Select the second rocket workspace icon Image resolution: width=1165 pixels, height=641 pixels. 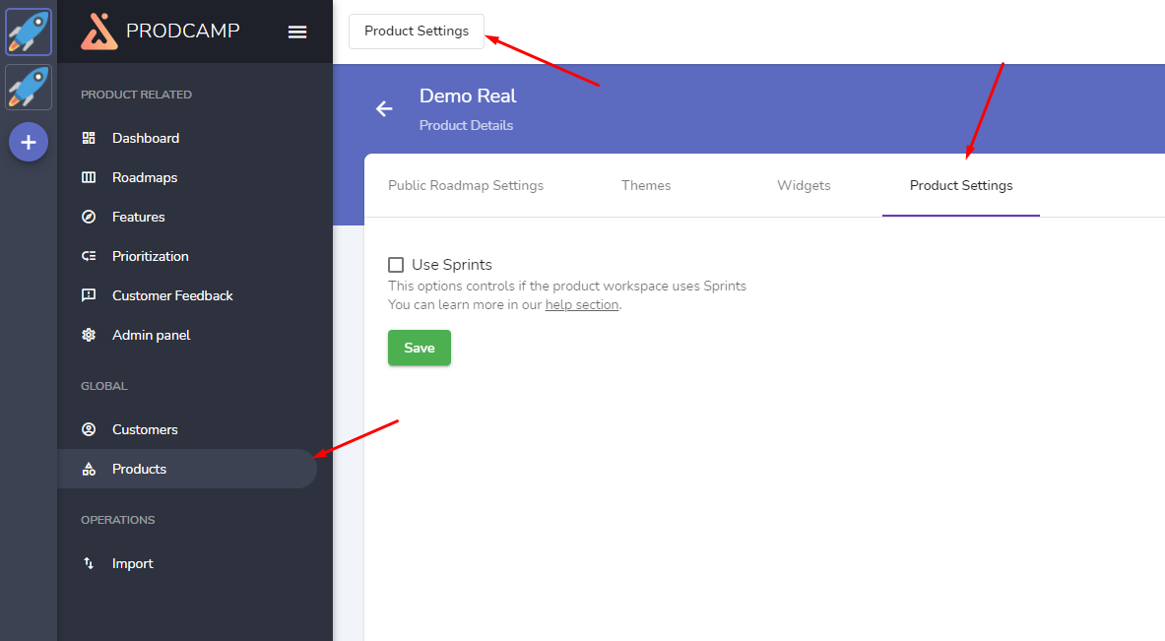(29, 87)
